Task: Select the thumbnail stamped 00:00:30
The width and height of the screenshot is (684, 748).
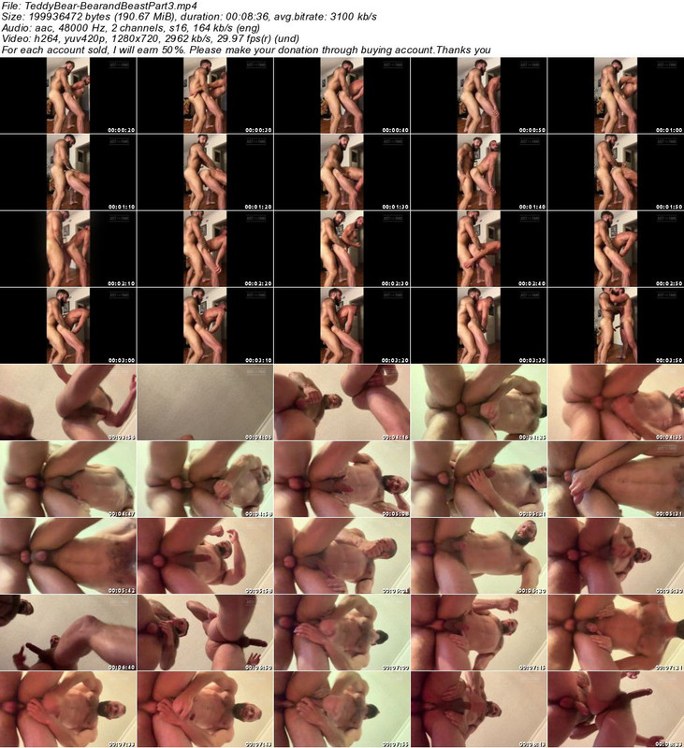Action: pos(205,94)
